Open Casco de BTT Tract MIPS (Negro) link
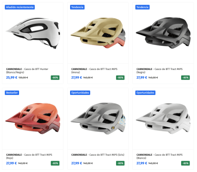This screenshot has width=197, height=172. (159, 71)
